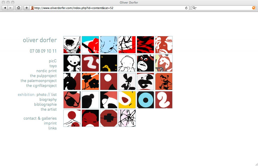This screenshot has height=166, width=258.
Task: Click the site favicon in address bar
Action: [x=32, y=8]
